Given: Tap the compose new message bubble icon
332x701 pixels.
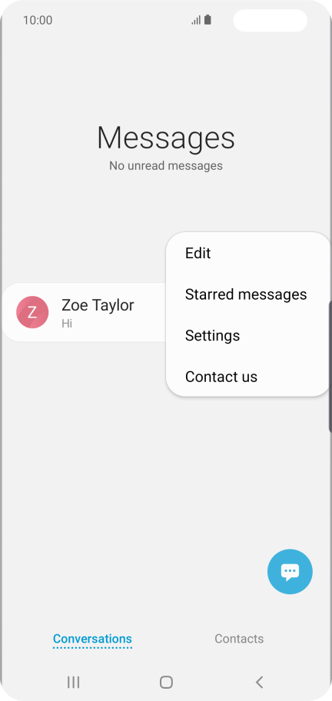Looking at the screenshot, I should click(290, 571).
